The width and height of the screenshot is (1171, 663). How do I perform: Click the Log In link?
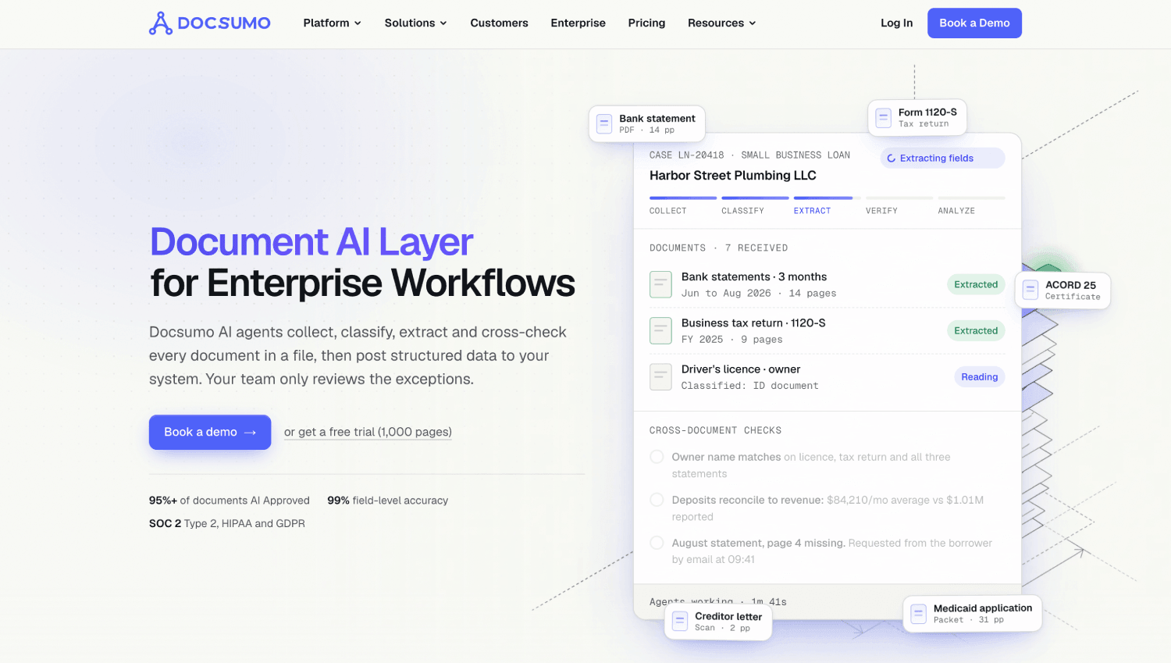pos(896,23)
